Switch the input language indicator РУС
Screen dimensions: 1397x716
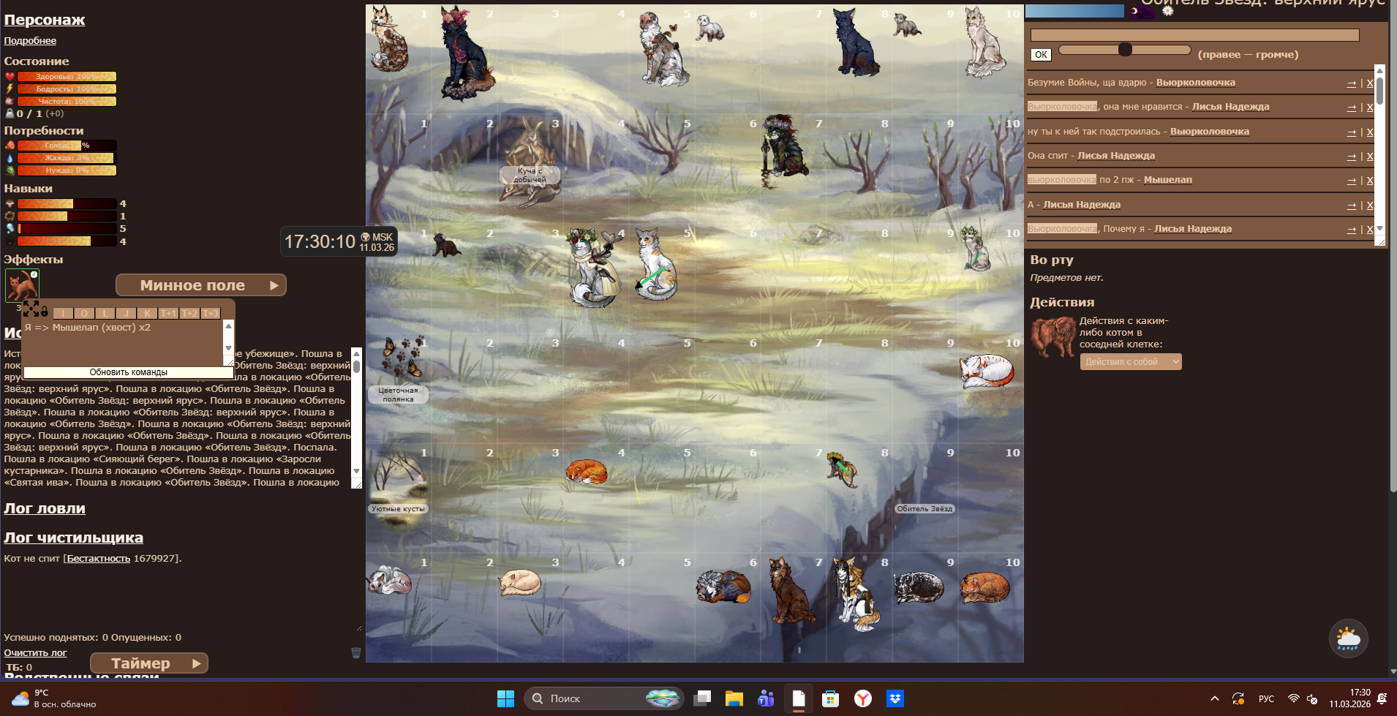click(x=1266, y=698)
